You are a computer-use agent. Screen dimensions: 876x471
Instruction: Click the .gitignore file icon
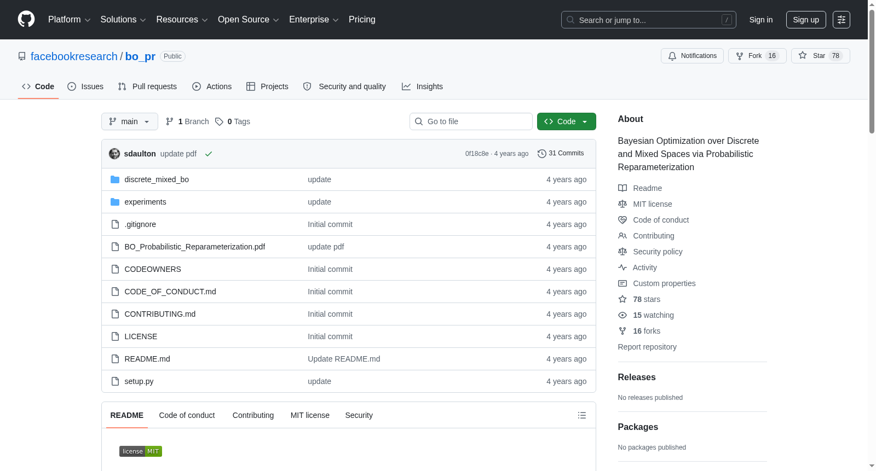pos(115,224)
